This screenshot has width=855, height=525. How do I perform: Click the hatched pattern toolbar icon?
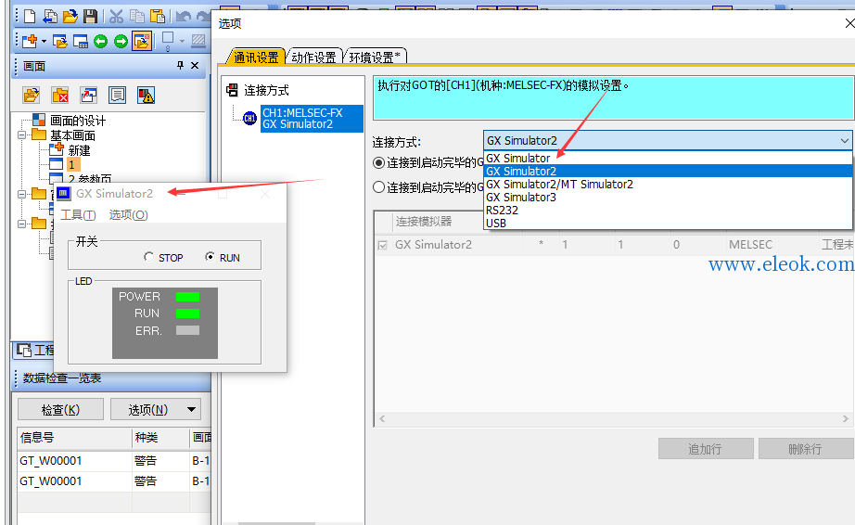click(x=198, y=41)
